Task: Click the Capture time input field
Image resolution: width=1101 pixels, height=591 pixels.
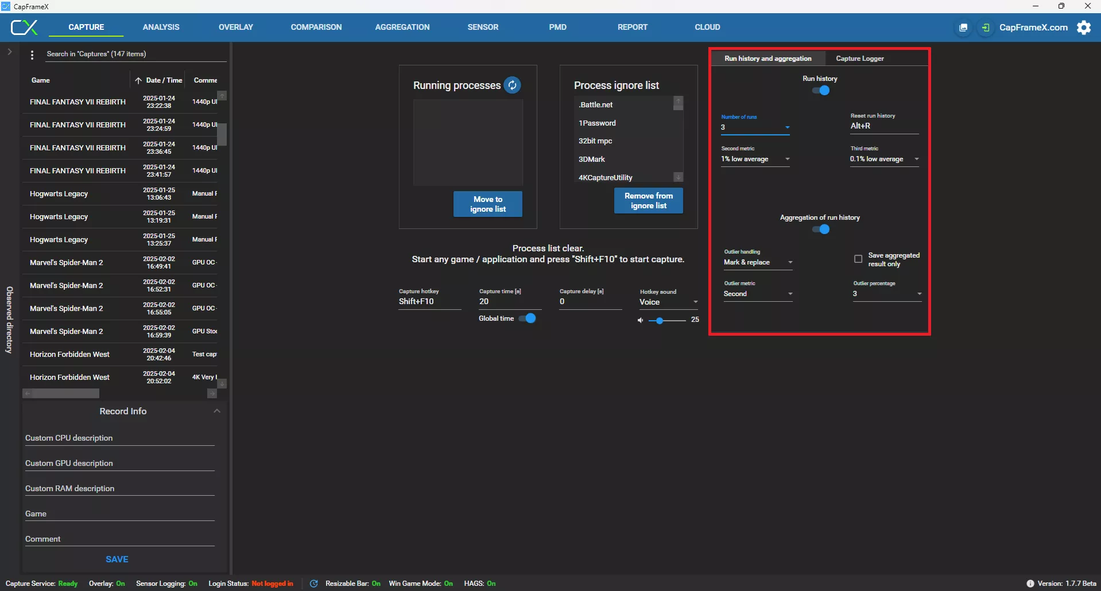Action: click(509, 302)
